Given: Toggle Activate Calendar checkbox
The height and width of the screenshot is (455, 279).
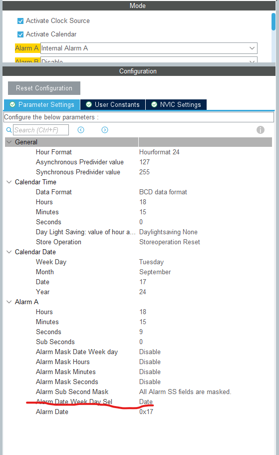Looking at the screenshot, I should [20, 34].
